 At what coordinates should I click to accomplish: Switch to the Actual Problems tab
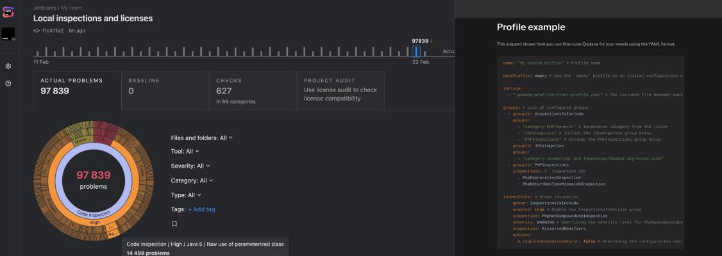(78, 90)
